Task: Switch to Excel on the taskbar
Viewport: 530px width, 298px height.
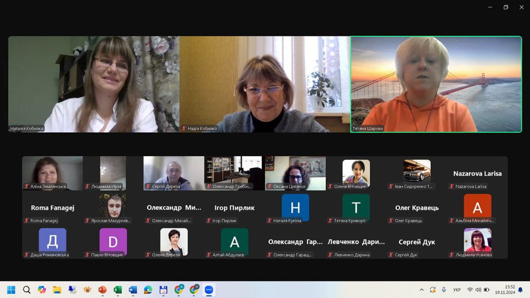Action: point(118,290)
